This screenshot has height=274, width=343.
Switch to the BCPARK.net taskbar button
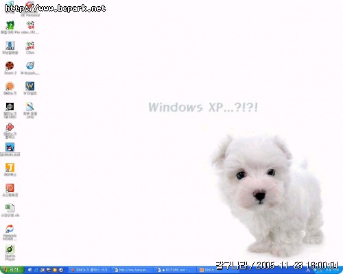[176, 270]
